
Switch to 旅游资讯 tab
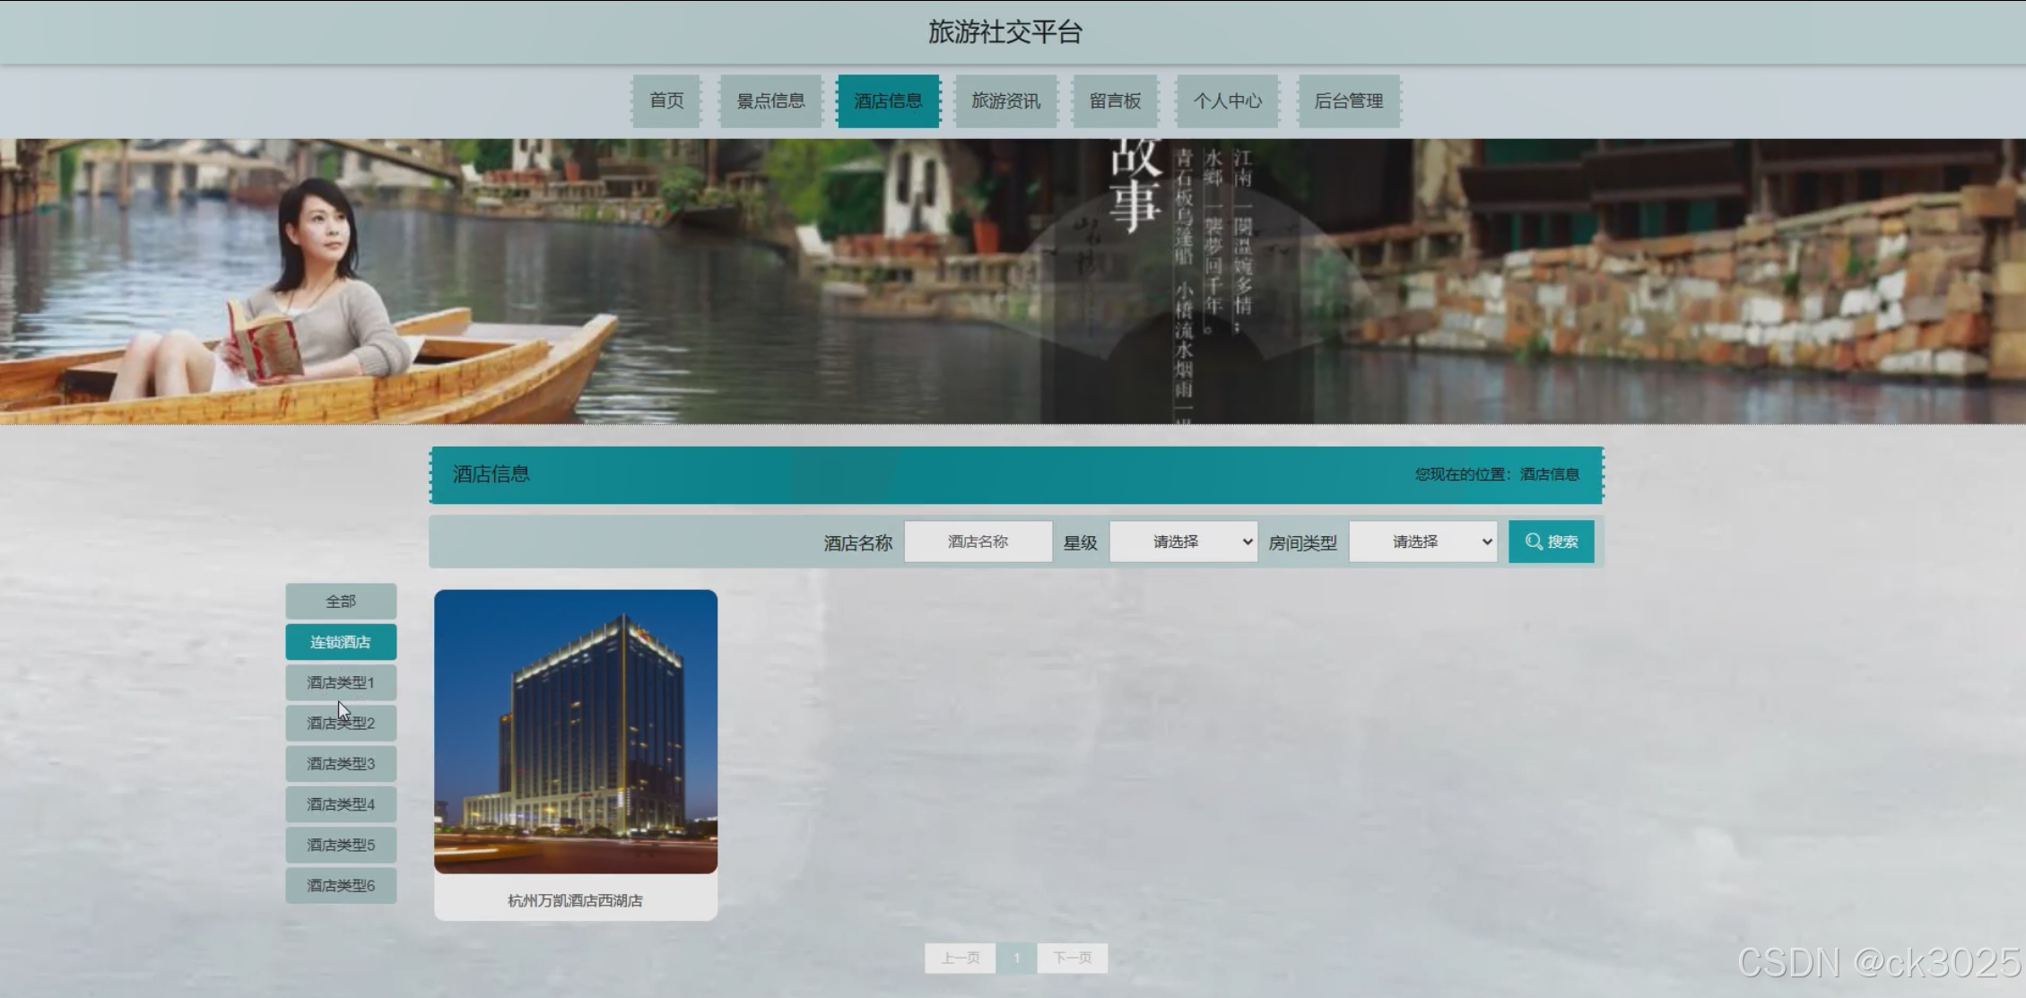(1005, 100)
